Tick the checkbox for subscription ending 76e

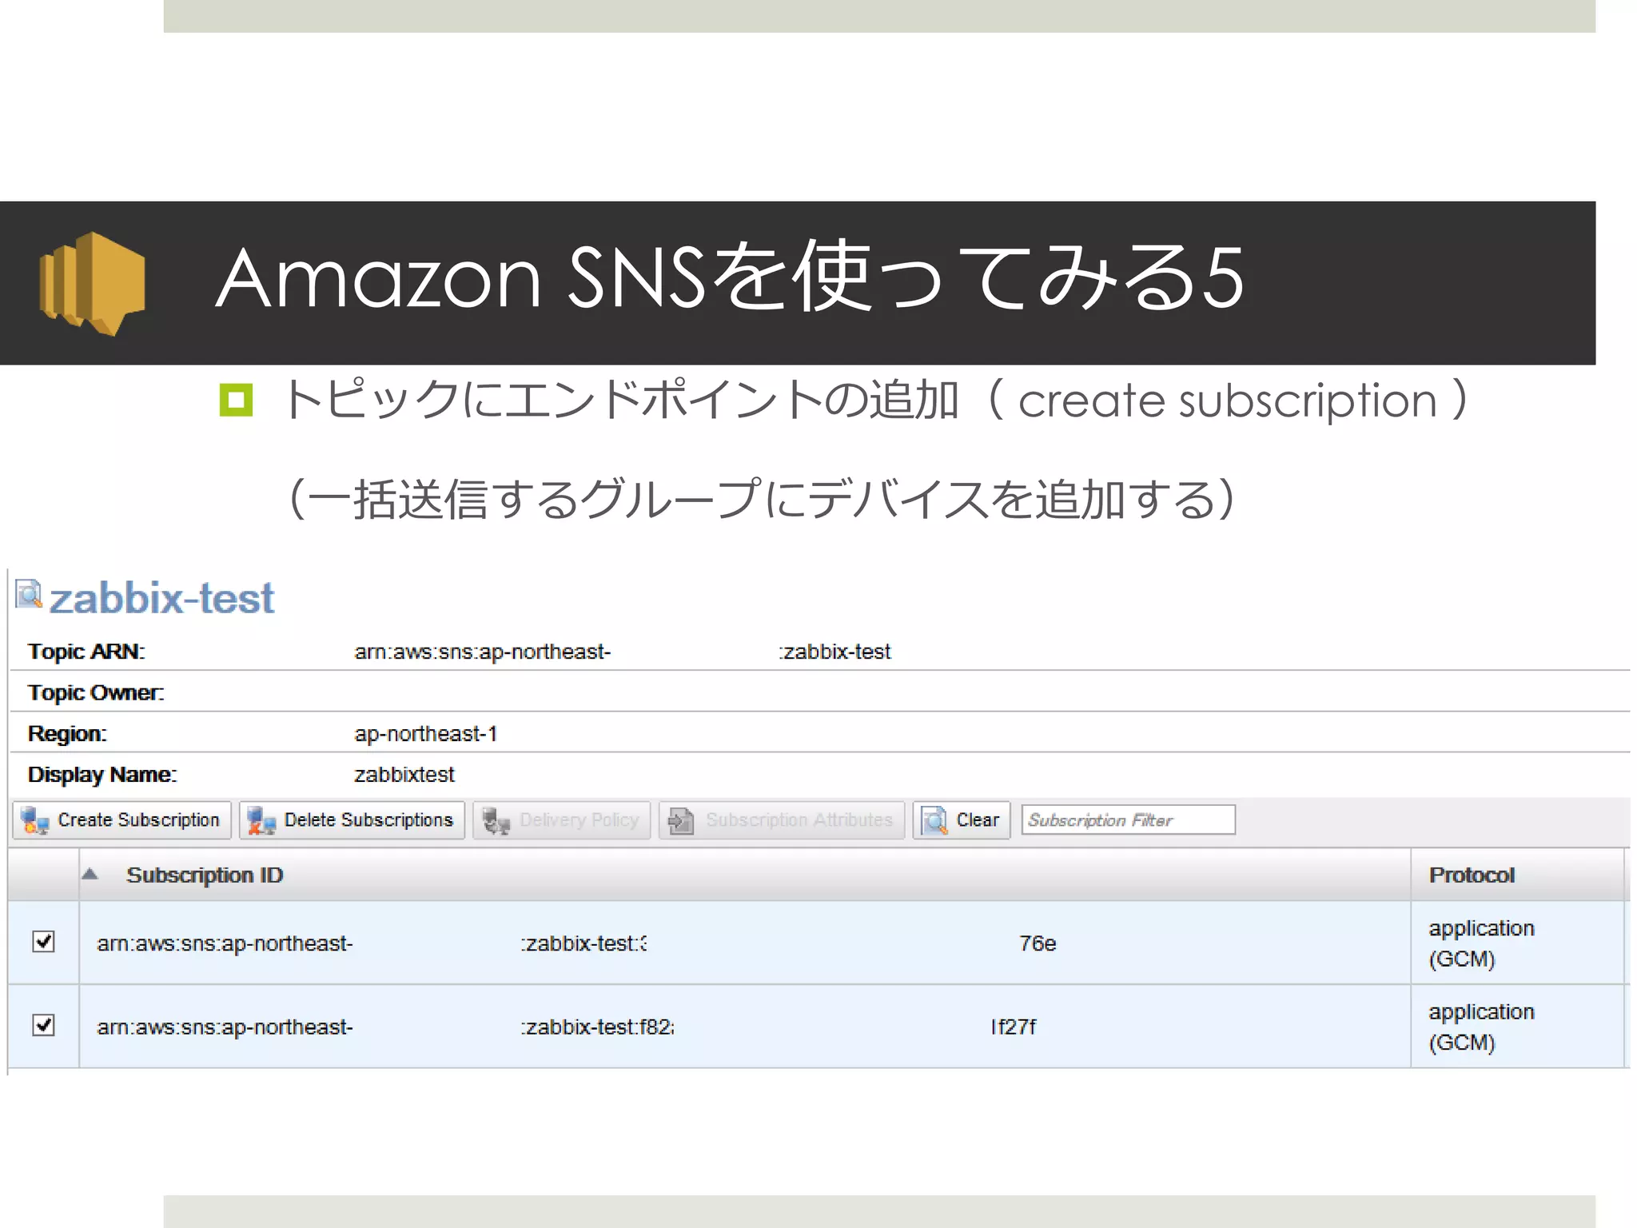click(x=44, y=942)
